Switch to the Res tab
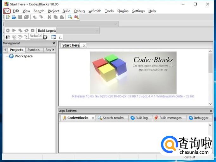The height and width of the screenshot is (162, 216). 48,50
